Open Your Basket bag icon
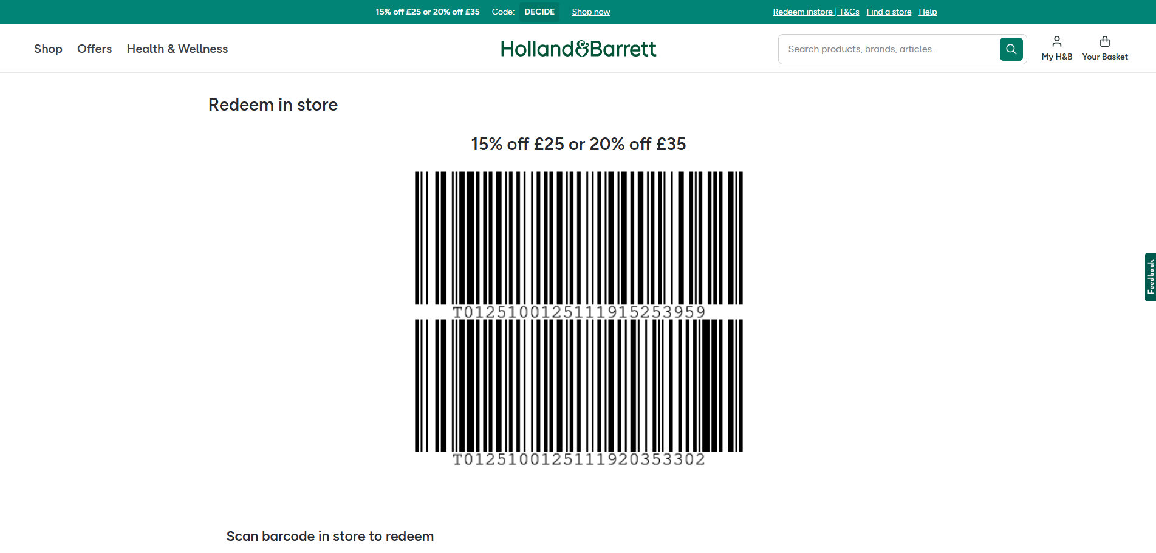 [1104, 42]
